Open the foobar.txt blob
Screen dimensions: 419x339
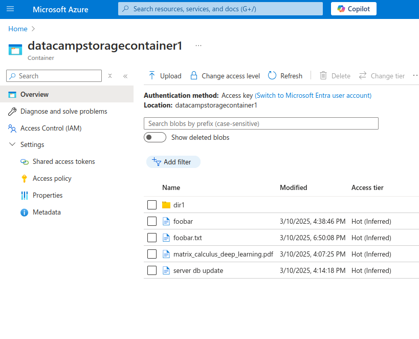coord(188,238)
